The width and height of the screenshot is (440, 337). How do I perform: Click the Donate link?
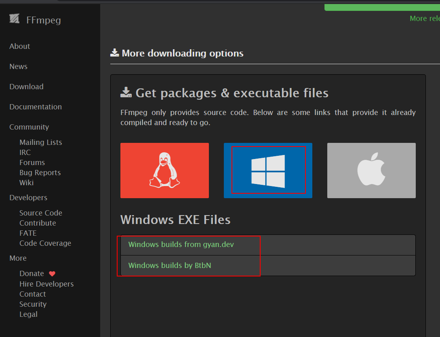coord(32,274)
